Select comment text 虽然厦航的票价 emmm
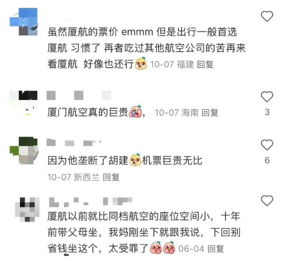This screenshot has height=261, width=287. point(100,32)
